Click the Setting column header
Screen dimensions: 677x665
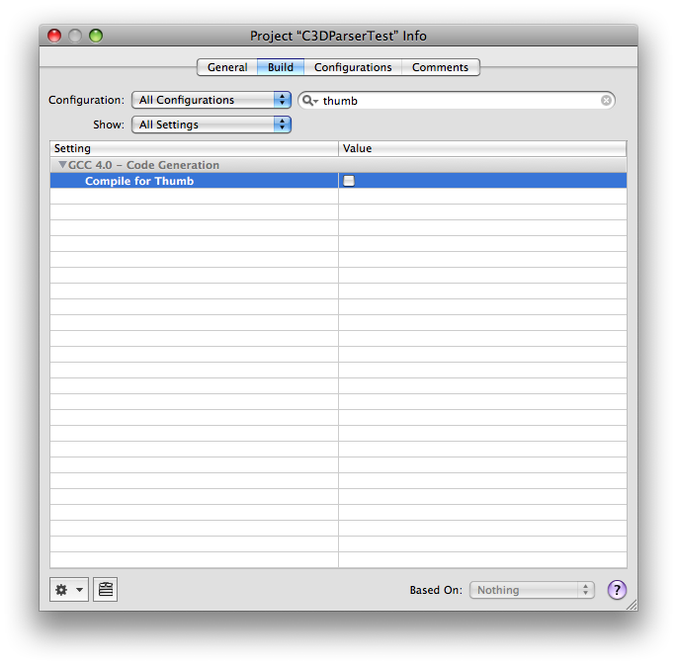194,148
